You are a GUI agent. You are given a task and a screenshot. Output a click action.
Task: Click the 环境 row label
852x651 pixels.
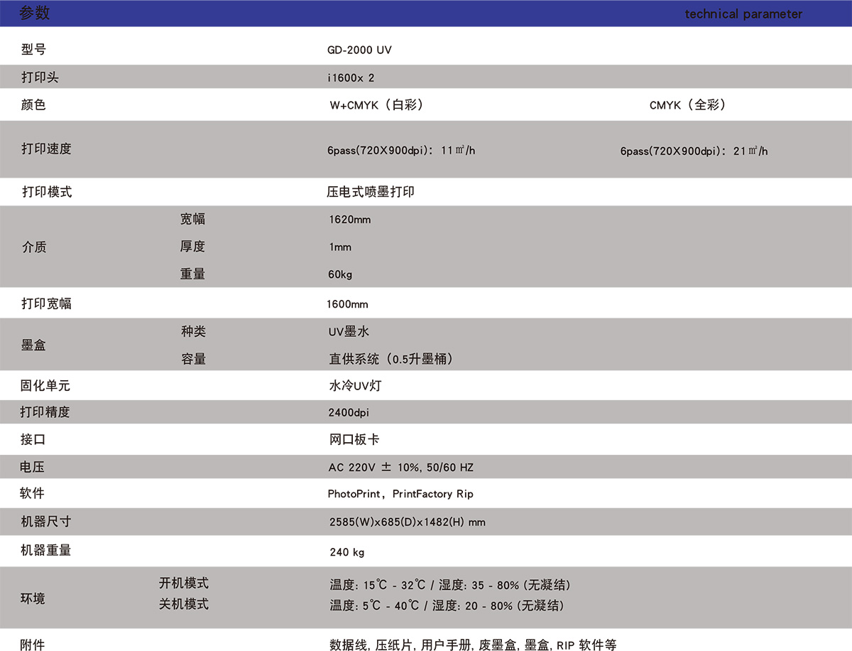click(x=33, y=598)
